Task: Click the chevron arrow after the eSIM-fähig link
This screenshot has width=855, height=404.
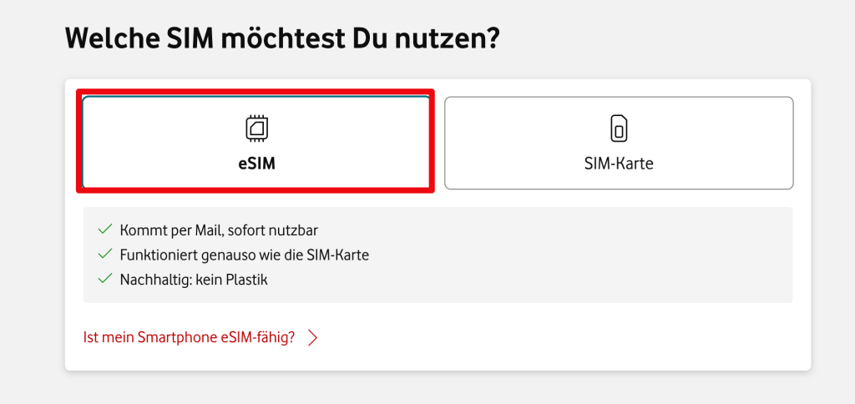Action: 313,338
